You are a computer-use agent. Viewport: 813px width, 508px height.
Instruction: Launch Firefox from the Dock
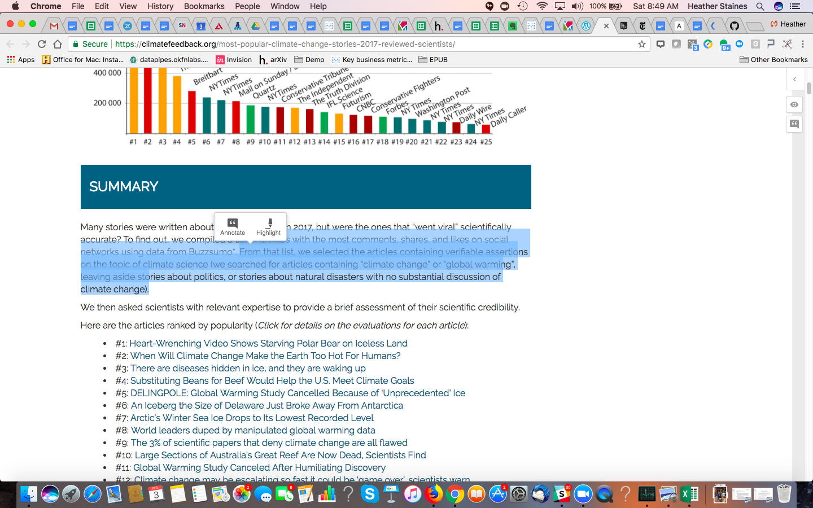[434, 494]
